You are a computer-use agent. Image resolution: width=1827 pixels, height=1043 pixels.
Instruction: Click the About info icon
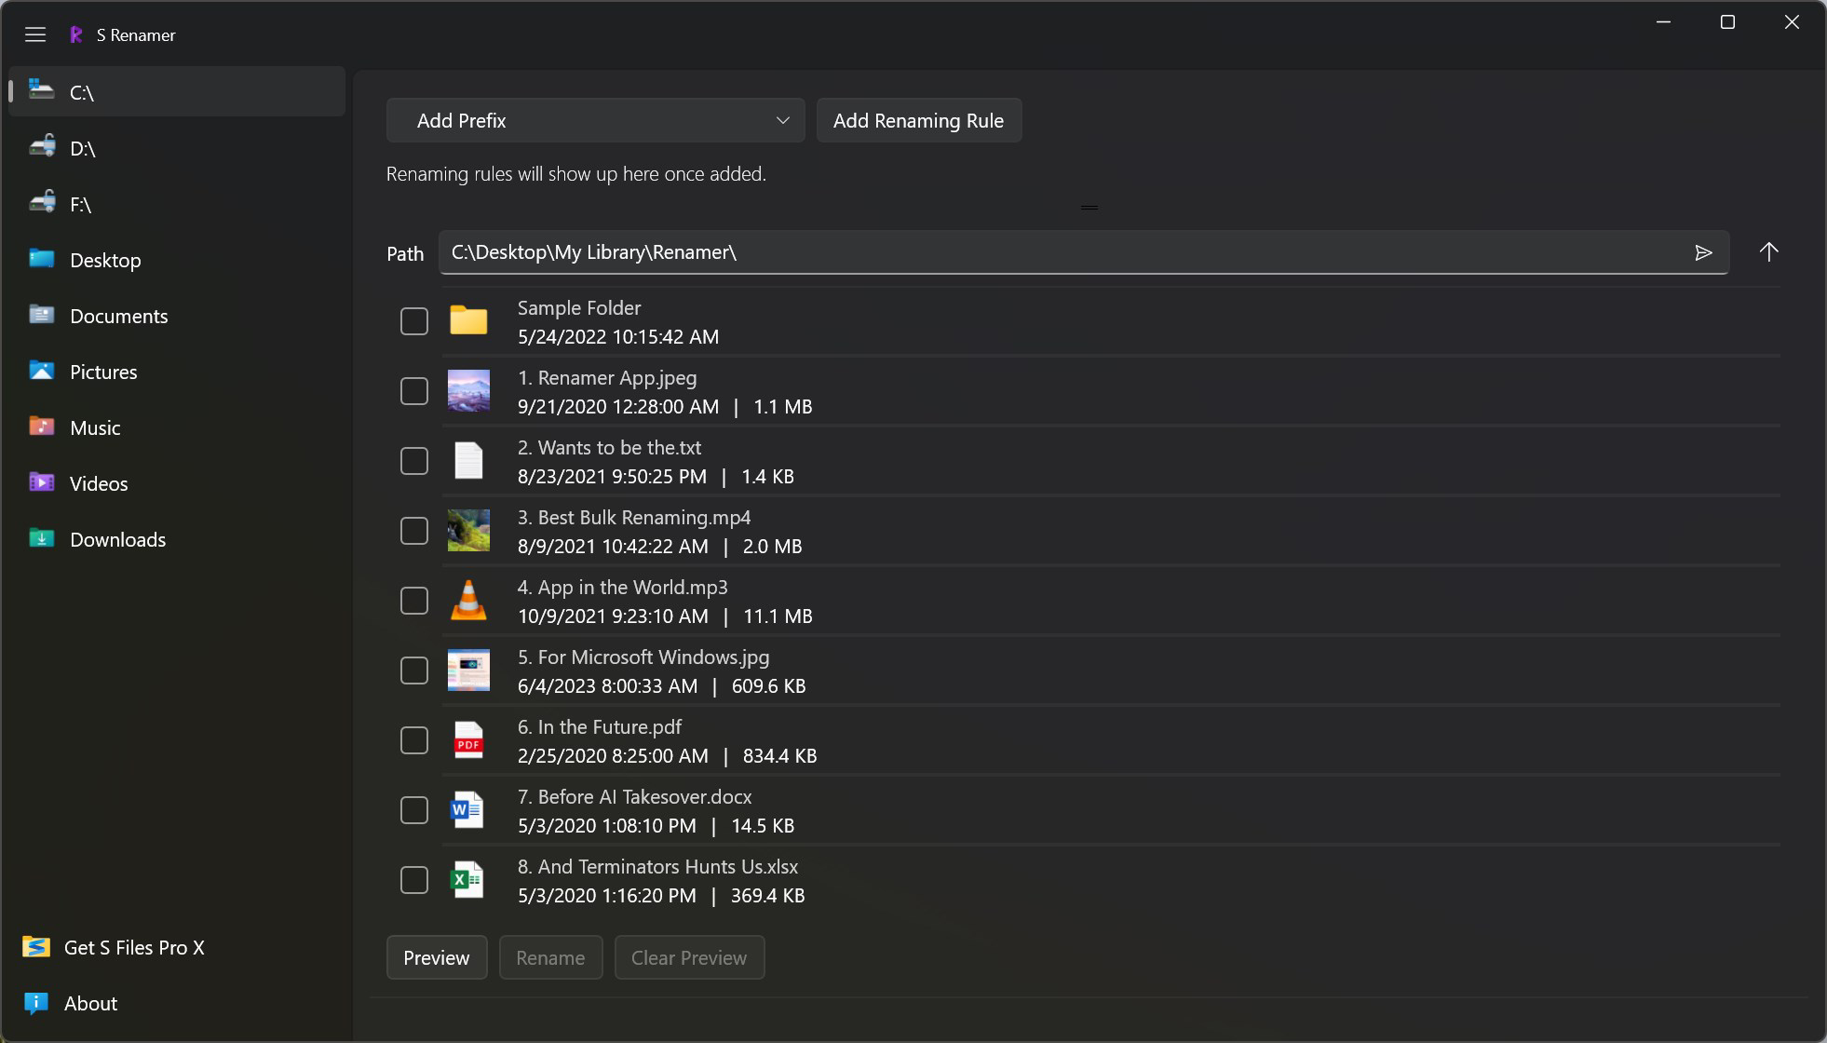(34, 1003)
